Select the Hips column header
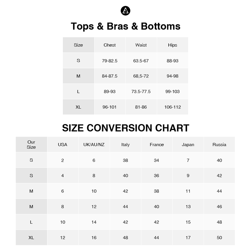The image size is (251, 251). tap(172, 45)
